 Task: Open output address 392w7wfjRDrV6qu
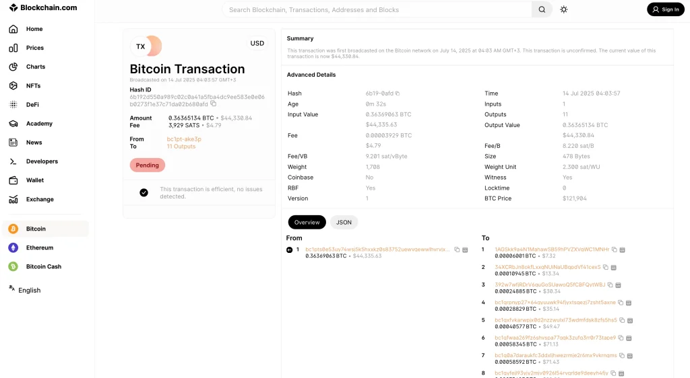pos(550,285)
